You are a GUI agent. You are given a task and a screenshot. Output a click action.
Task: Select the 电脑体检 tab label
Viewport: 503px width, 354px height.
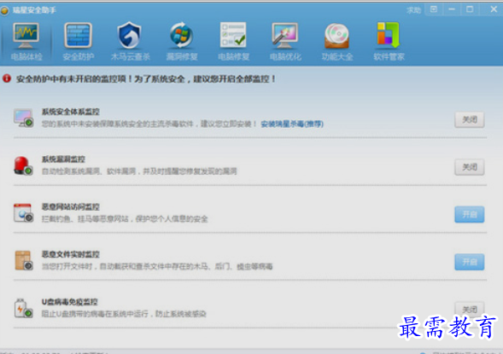pyautogui.click(x=26, y=57)
